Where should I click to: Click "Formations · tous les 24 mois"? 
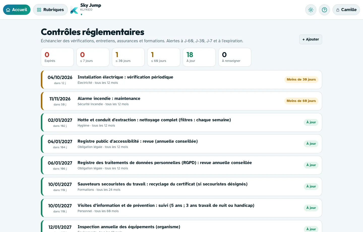point(99,190)
